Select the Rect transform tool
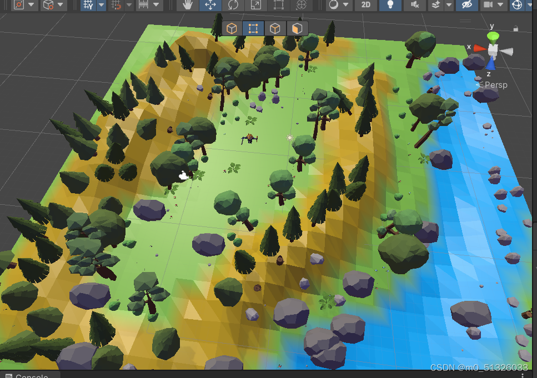The height and width of the screenshot is (378, 537). [x=278, y=5]
